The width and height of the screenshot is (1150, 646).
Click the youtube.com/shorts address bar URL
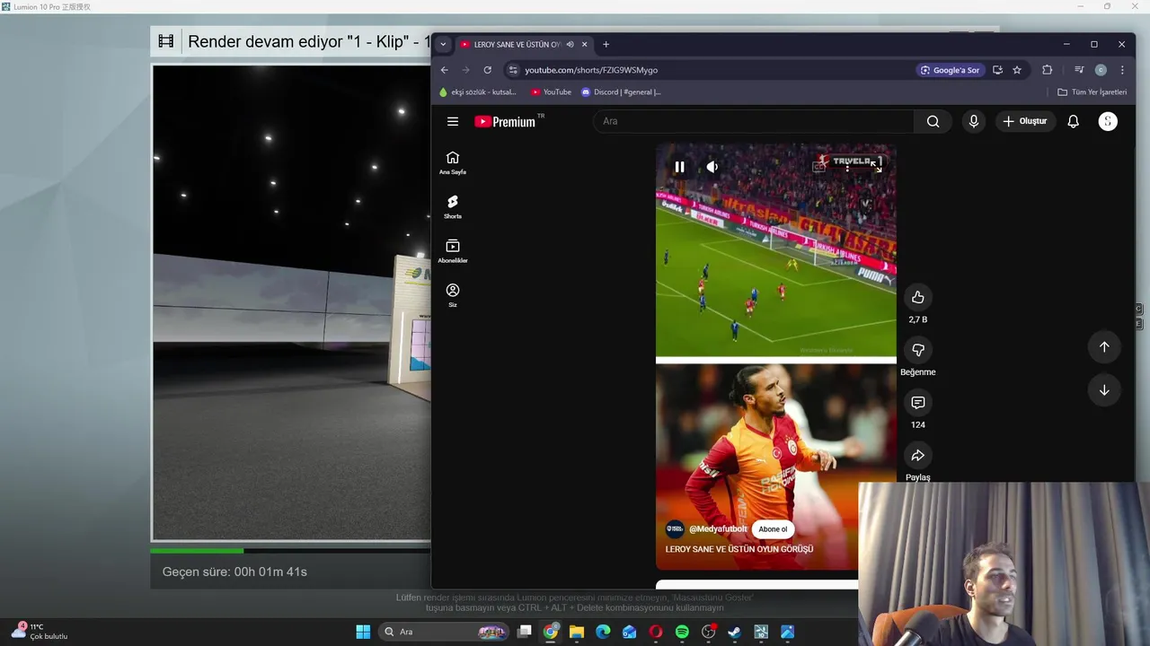[x=591, y=70]
